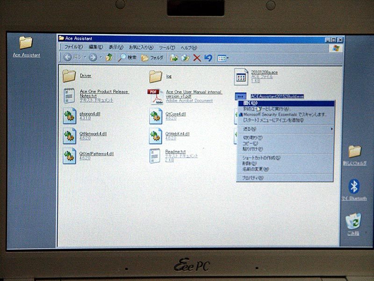Select the QtCore4.dll file icon
The height and width of the screenshot is (281, 374).
coord(156,116)
